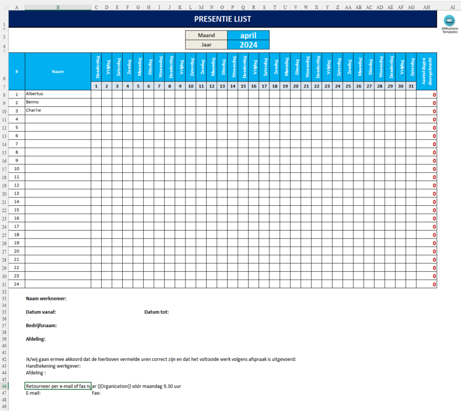Click the AllBusiness Templates logo icon
This screenshot has width=461, height=411.
point(449,20)
